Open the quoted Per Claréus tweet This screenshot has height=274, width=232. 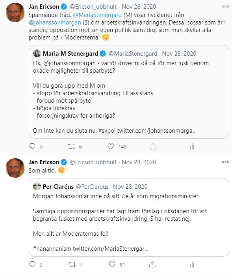[129, 217]
